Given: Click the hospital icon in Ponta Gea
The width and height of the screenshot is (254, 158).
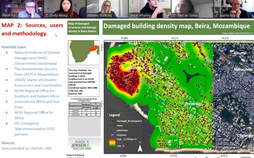Looking at the screenshot, I should pyautogui.click(x=172, y=131).
